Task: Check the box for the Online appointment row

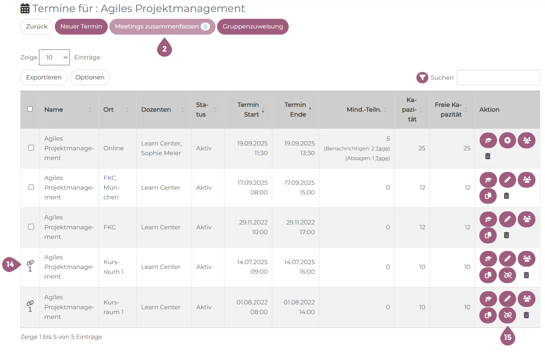Action: (x=31, y=148)
